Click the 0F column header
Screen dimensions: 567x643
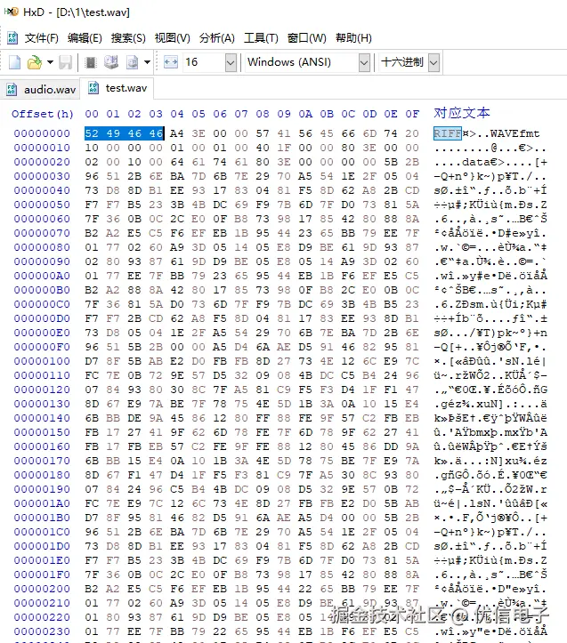point(412,114)
